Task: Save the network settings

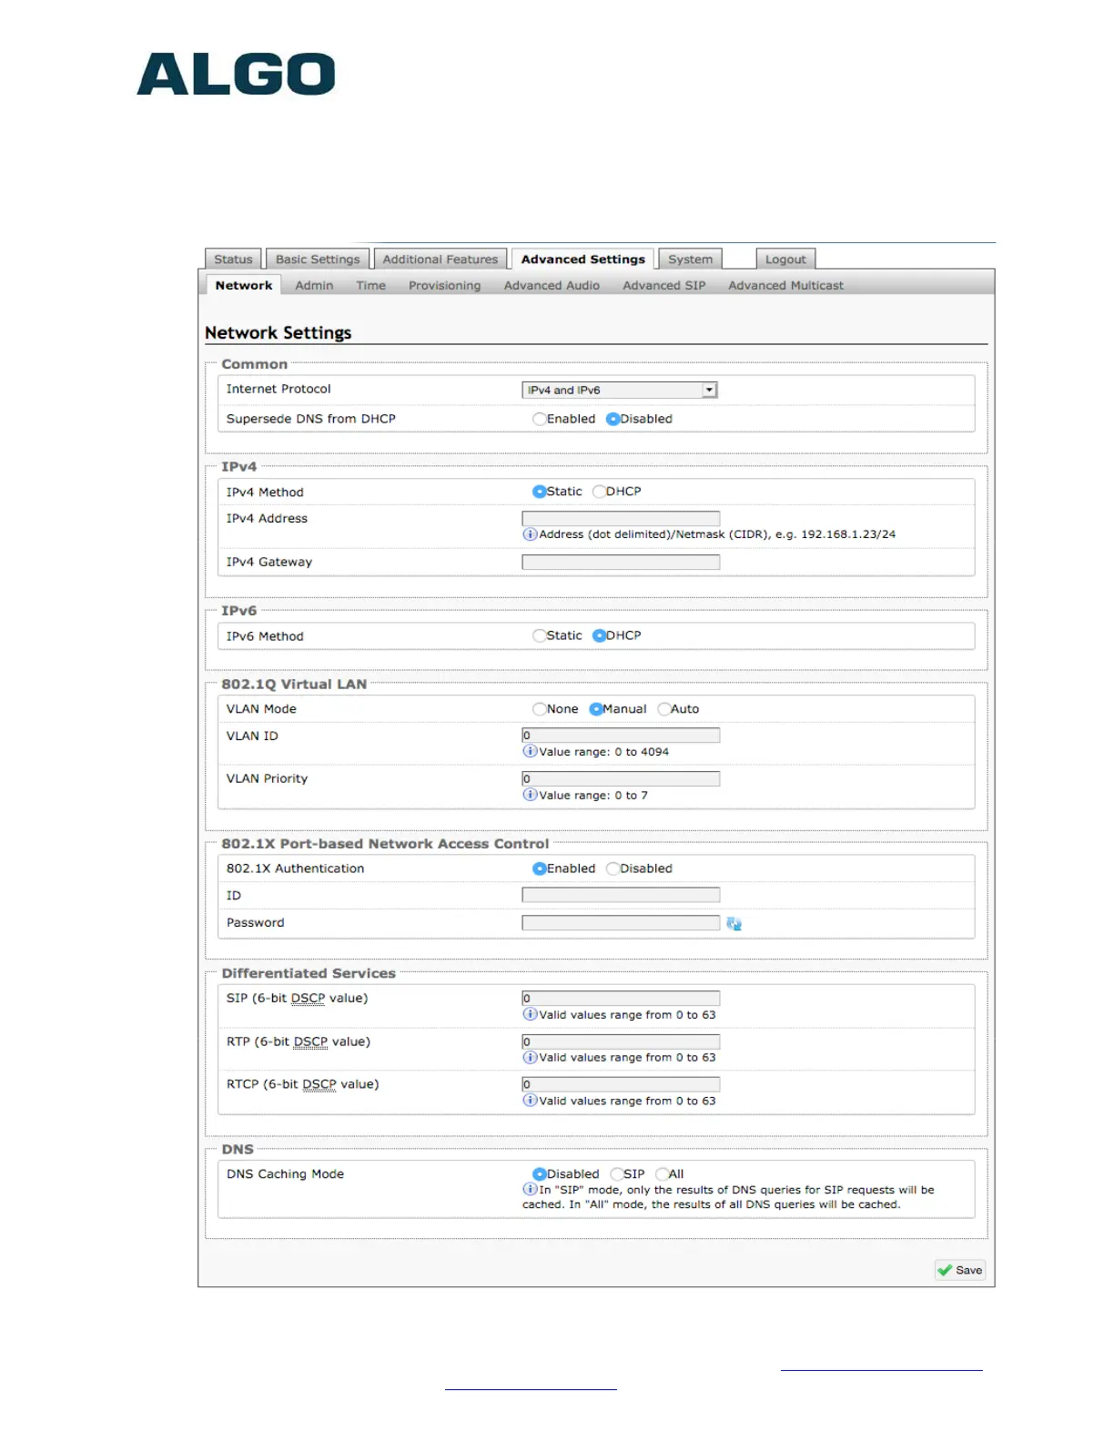Action: (960, 1270)
